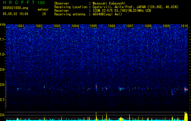The height and width of the screenshot is (121, 191).
Task: Click the 1001 time marker
Action: pyautogui.click(x=21, y=26)
